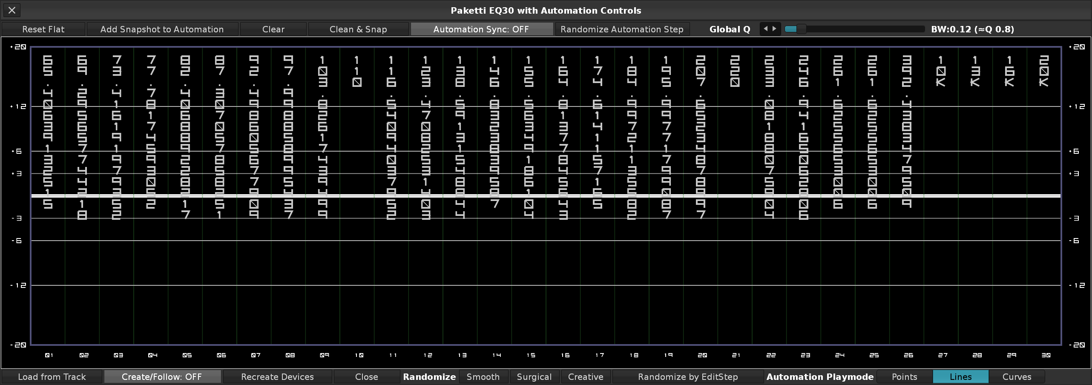Click band number 18 label below graph
Image resolution: width=1092 pixels, height=385 pixels.
[634, 355]
